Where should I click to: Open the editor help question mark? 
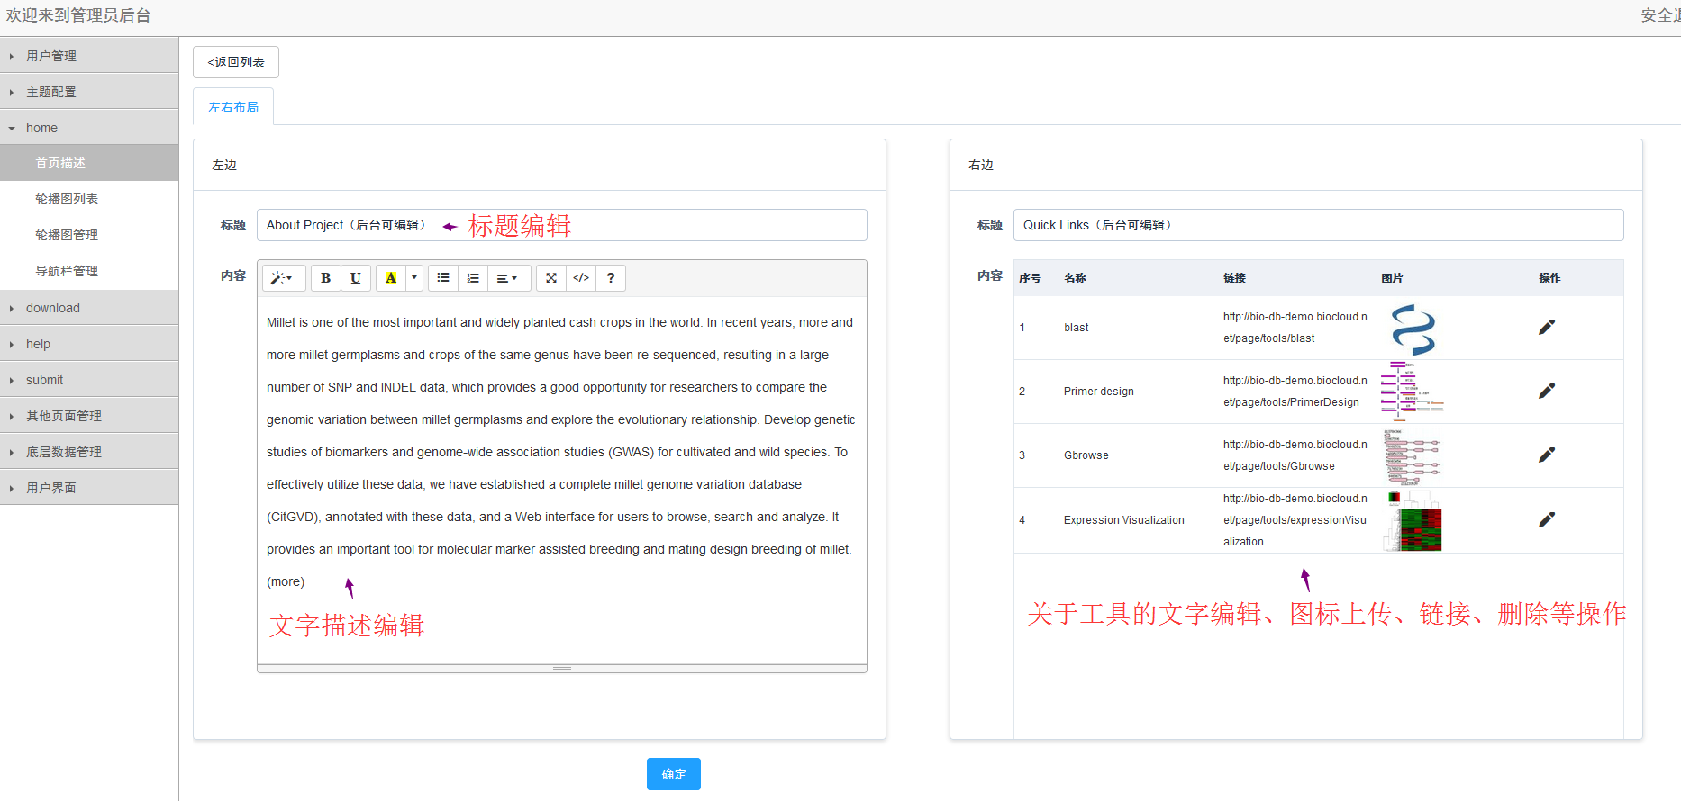point(611,278)
